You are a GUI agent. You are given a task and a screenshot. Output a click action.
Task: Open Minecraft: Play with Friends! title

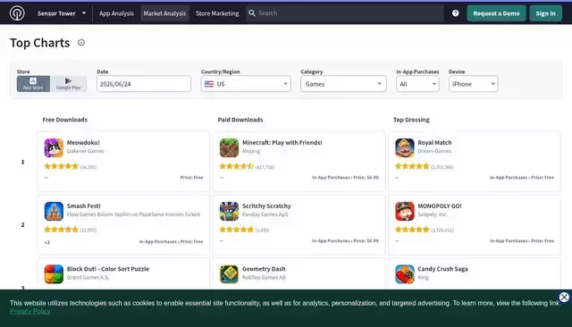[x=282, y=143]
